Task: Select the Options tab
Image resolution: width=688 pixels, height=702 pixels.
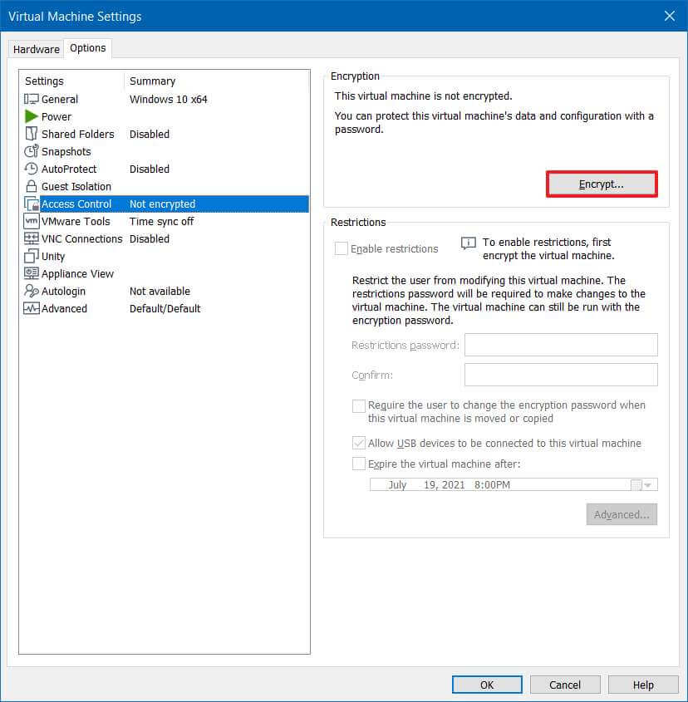Action: (87, 48)
